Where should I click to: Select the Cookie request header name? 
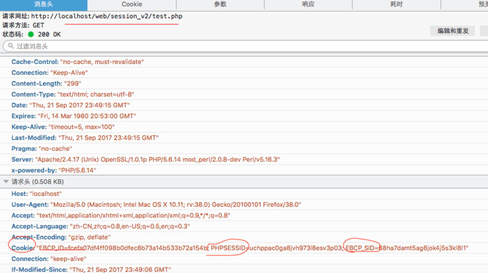23,247
